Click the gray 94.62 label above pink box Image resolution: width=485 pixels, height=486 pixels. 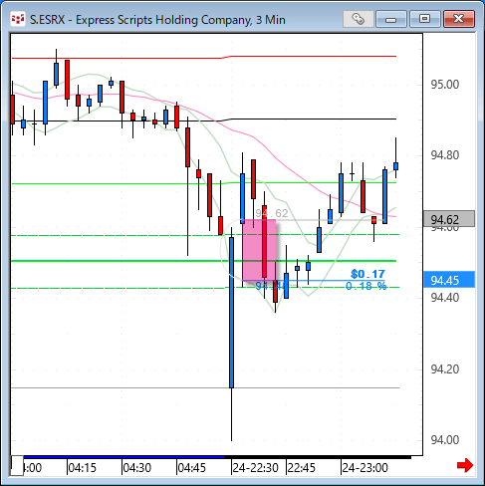click(x=272, y=213)
